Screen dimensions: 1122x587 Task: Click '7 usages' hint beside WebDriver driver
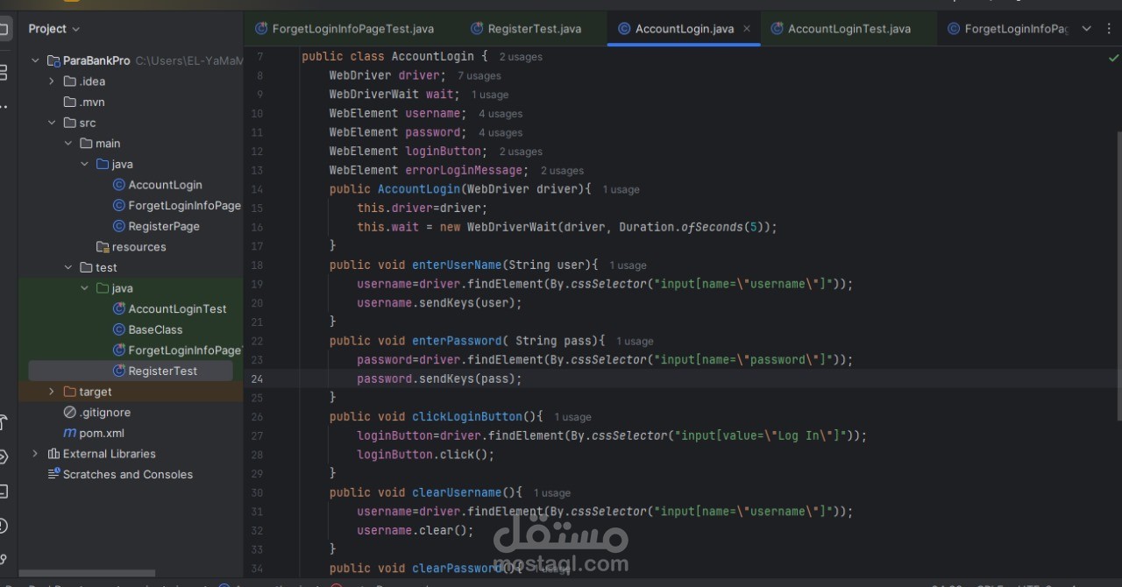click(x=479, y=76)
